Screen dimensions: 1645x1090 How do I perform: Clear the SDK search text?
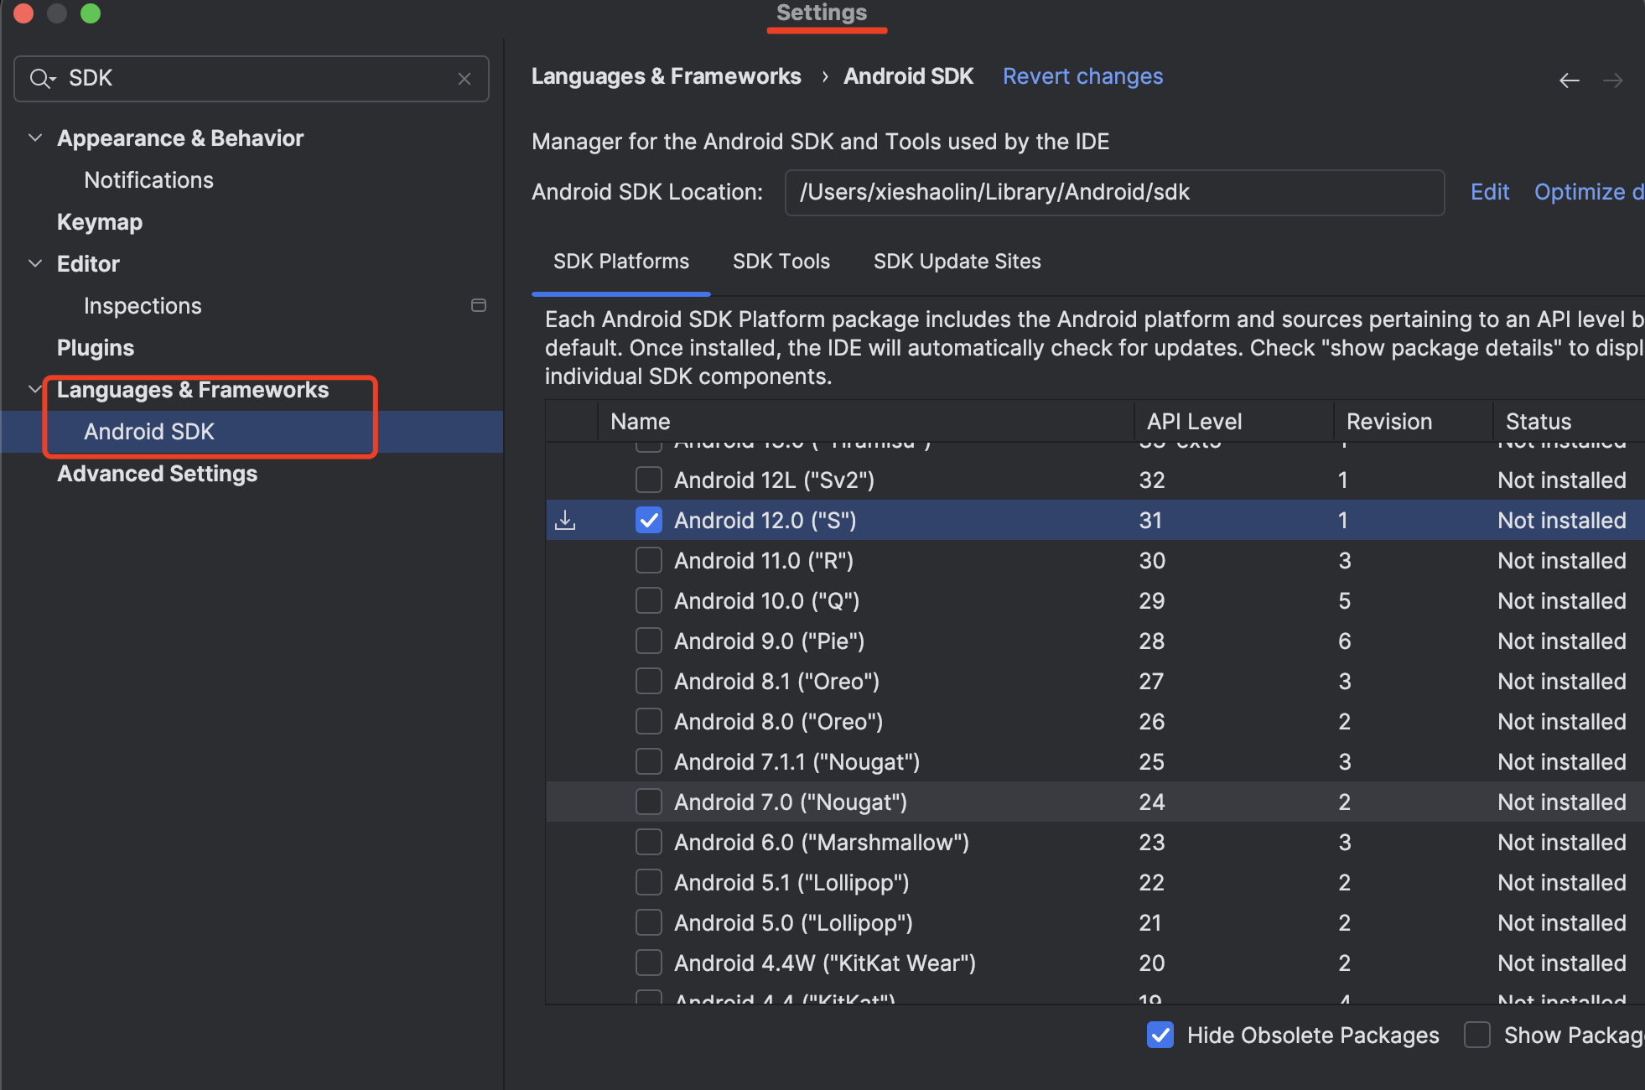(464, 79)
